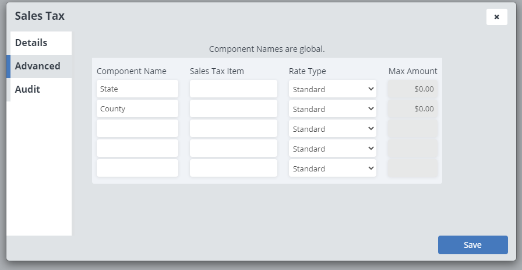Open Rate Type dropdown for State row

pyautogui.click(x=333, y=89)
